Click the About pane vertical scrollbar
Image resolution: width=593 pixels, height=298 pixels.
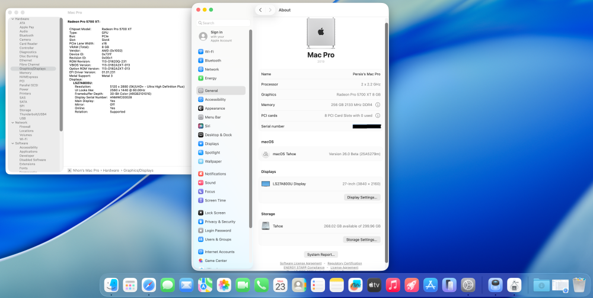[386, 143]
